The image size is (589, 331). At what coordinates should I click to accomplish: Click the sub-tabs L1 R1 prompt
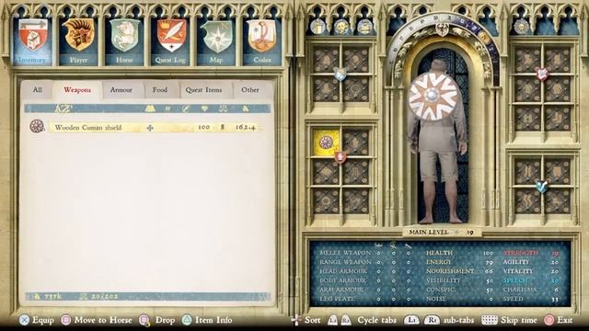point(439,320)
